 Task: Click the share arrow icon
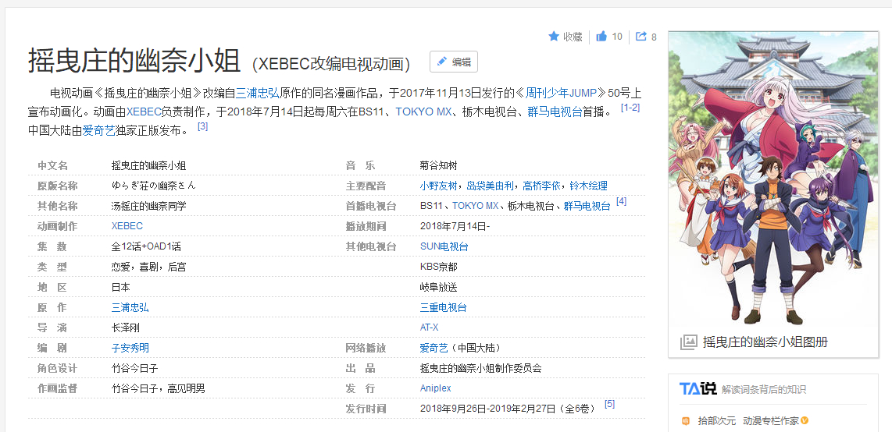641,37
